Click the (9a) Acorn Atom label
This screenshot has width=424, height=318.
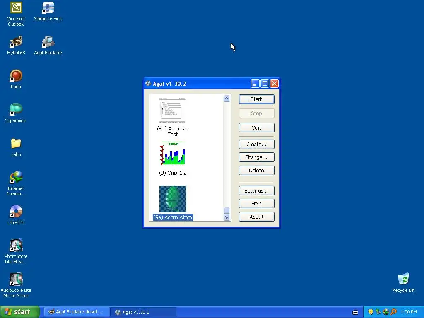[x=173, y=217]
